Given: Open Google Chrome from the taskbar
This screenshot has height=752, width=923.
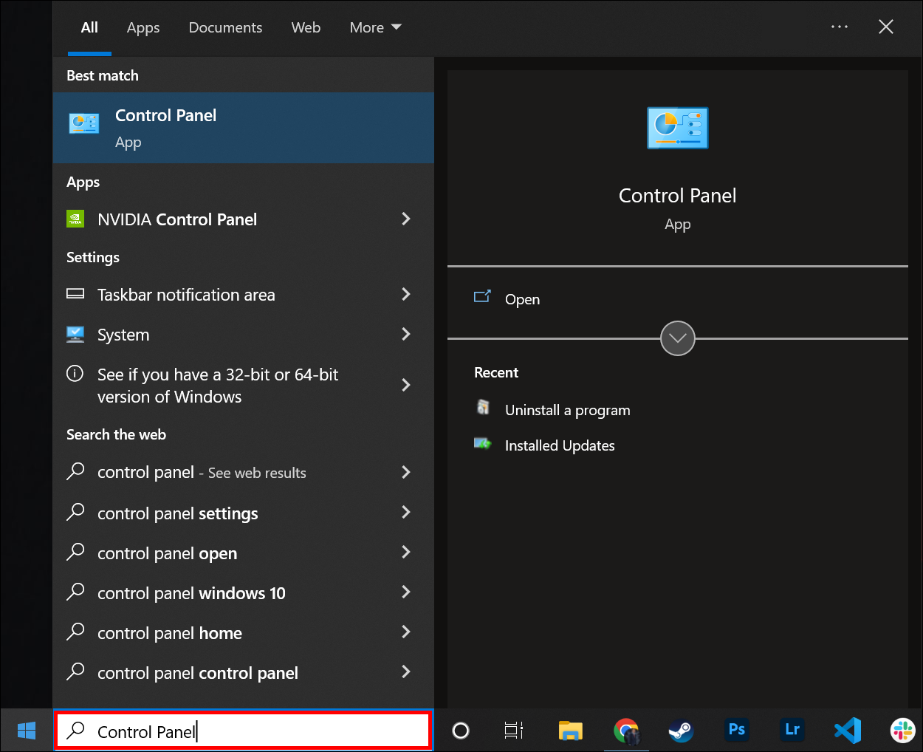Looking at the screenshot, I should (x=626, y=731).
